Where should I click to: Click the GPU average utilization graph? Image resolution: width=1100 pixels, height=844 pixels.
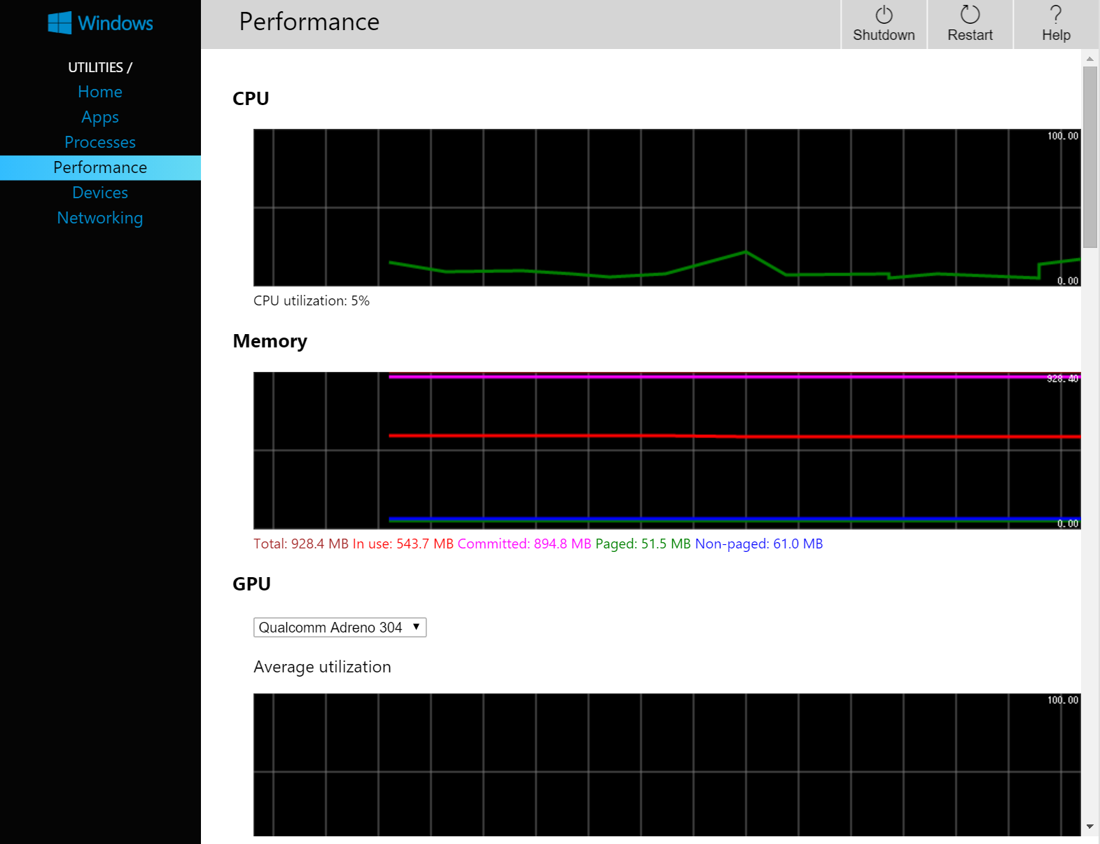click(667, 765)
